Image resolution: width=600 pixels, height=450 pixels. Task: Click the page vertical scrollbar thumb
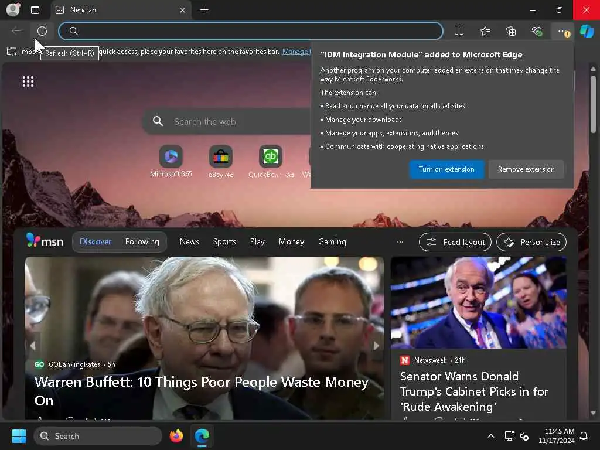coord(593,104)
